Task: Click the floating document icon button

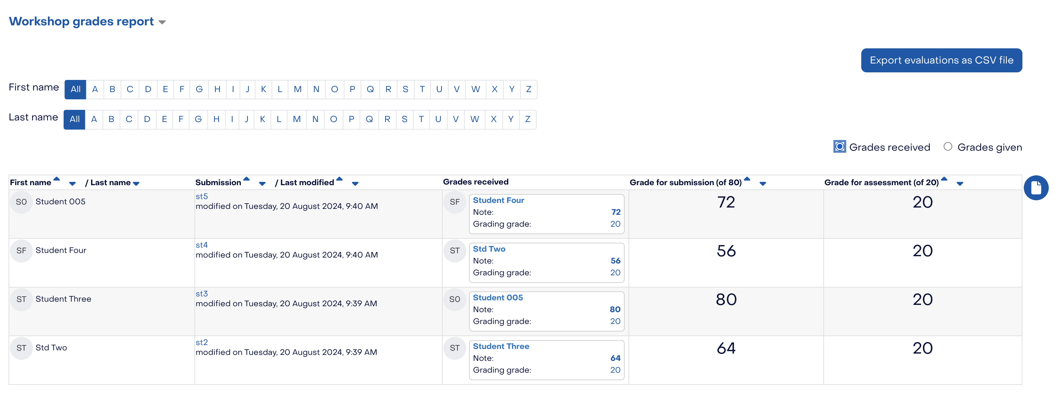Action: coord(1036,188)
